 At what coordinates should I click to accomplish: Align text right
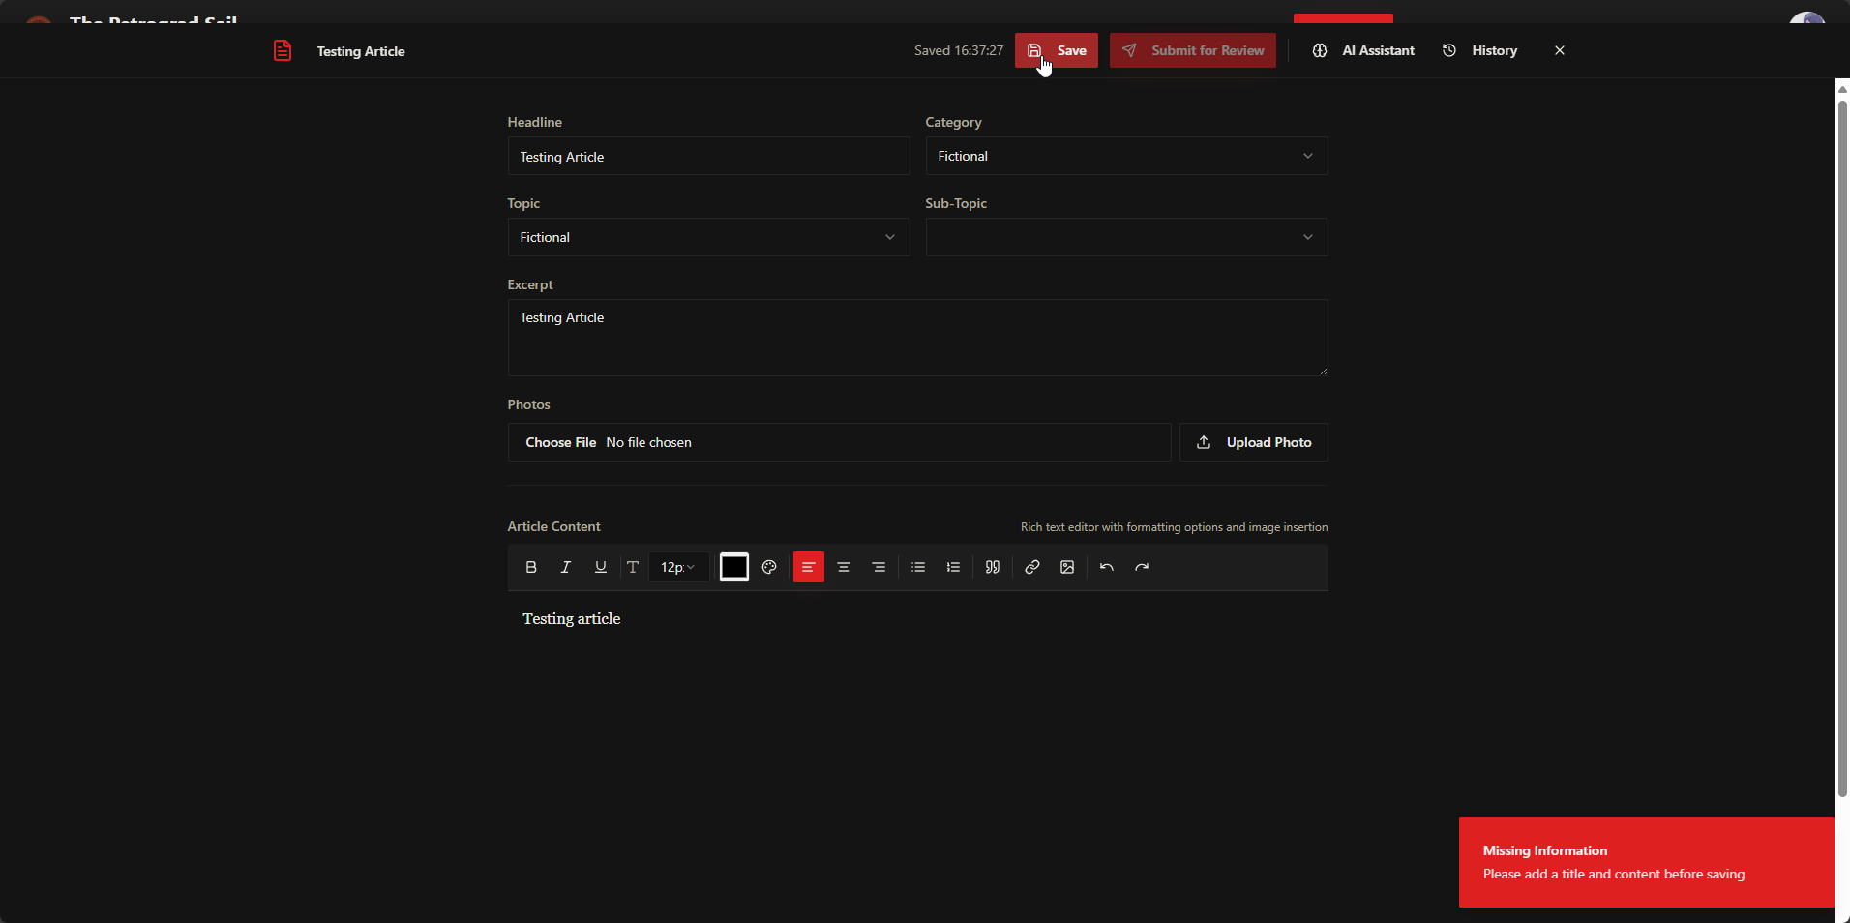879,567
